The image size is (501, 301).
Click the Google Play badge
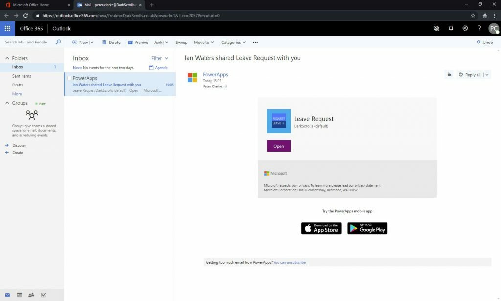[367, 228]
